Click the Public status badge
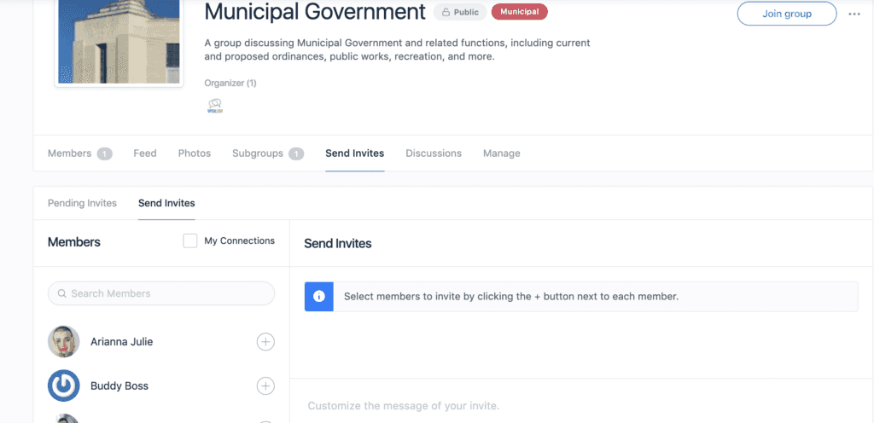Image resolution: width=874 pixels, height=423 pixels. 460,12
